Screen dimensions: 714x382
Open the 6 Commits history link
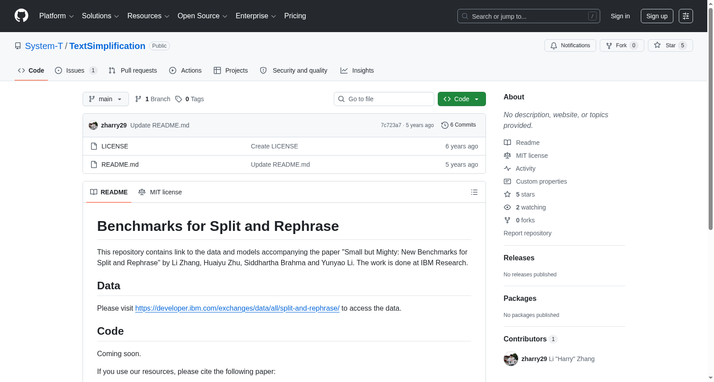pos(459,125)
